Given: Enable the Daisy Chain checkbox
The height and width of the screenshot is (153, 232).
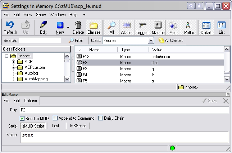Looking at the screenshot, I should tap(101, 118).
